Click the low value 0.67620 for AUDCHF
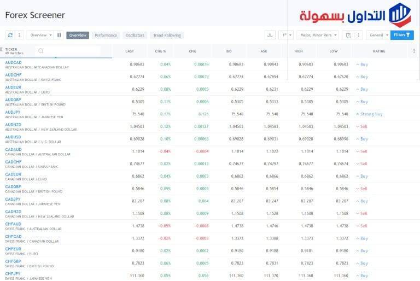Image resolution: width=420 pixels, height=281 pixels. [x=341, y=77]
